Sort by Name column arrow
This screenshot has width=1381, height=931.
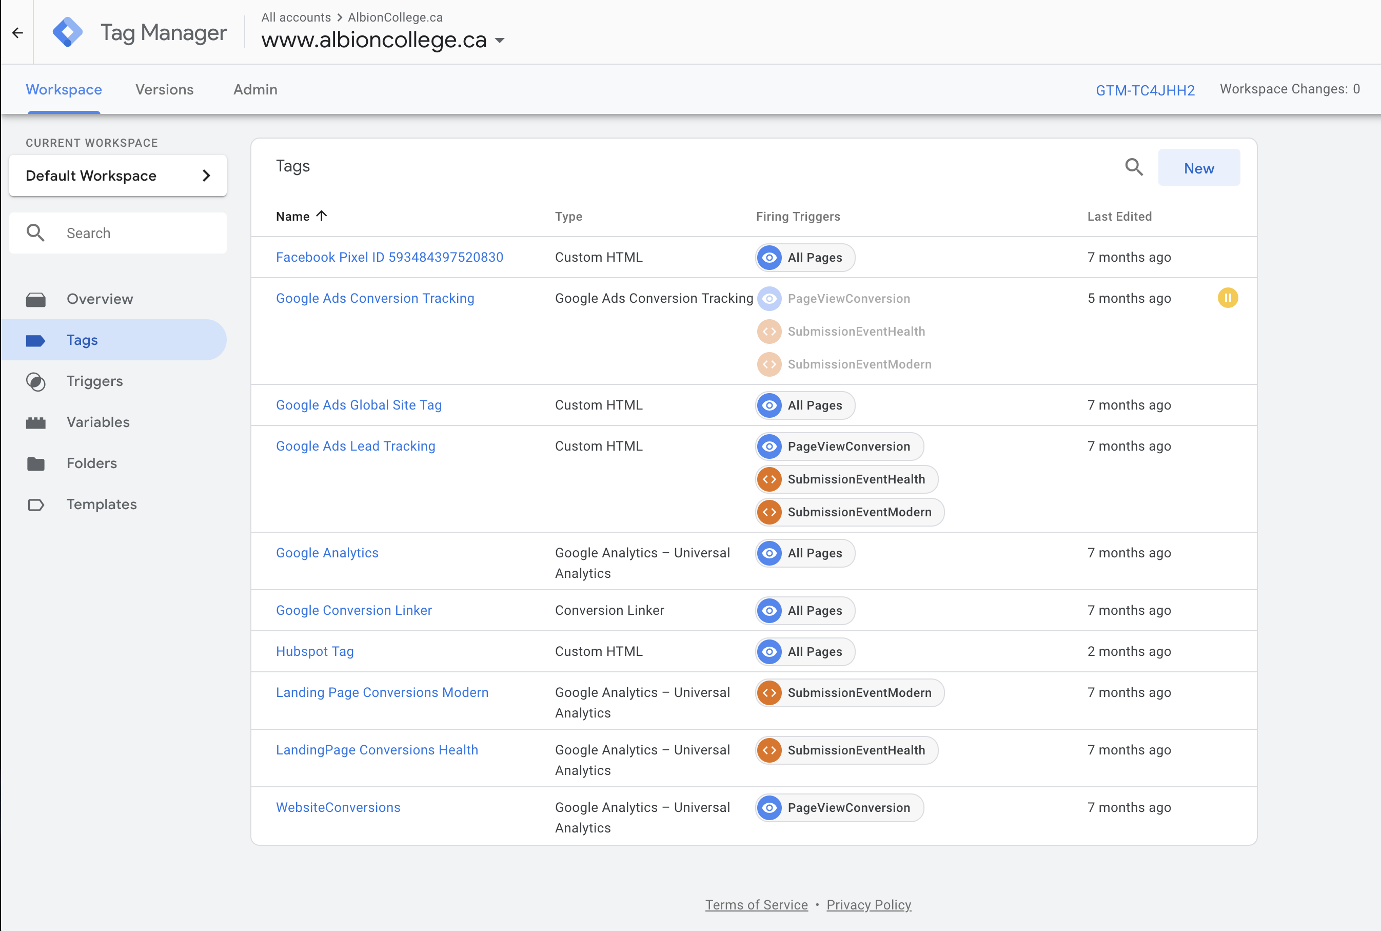click(x=322, y=216)
